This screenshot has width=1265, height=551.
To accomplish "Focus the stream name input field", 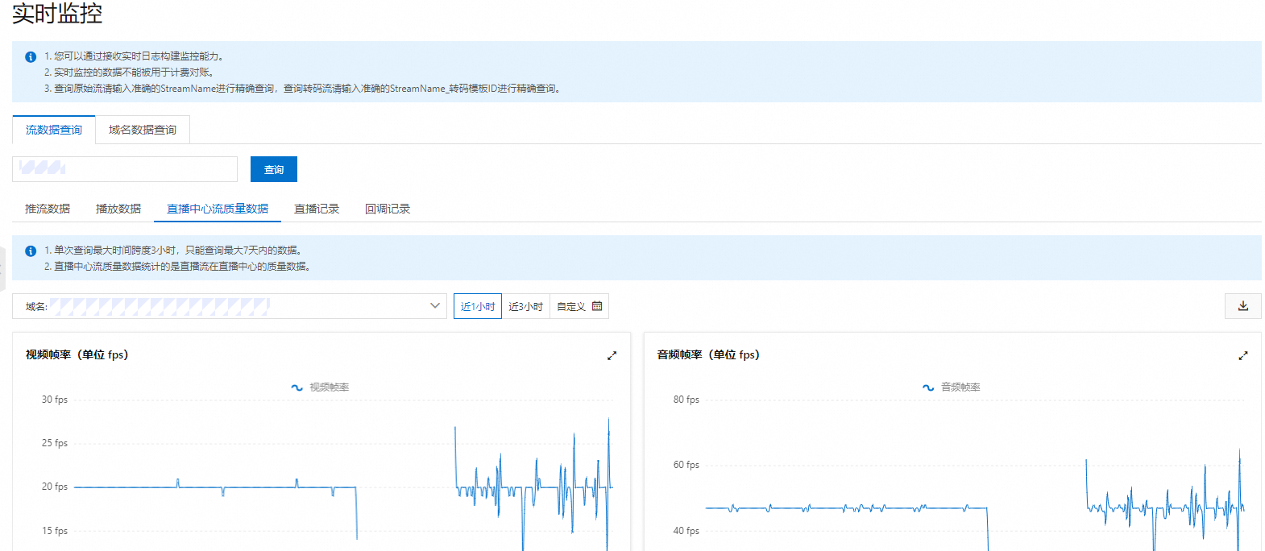I will pyautogui.click(x=125, y=169).
